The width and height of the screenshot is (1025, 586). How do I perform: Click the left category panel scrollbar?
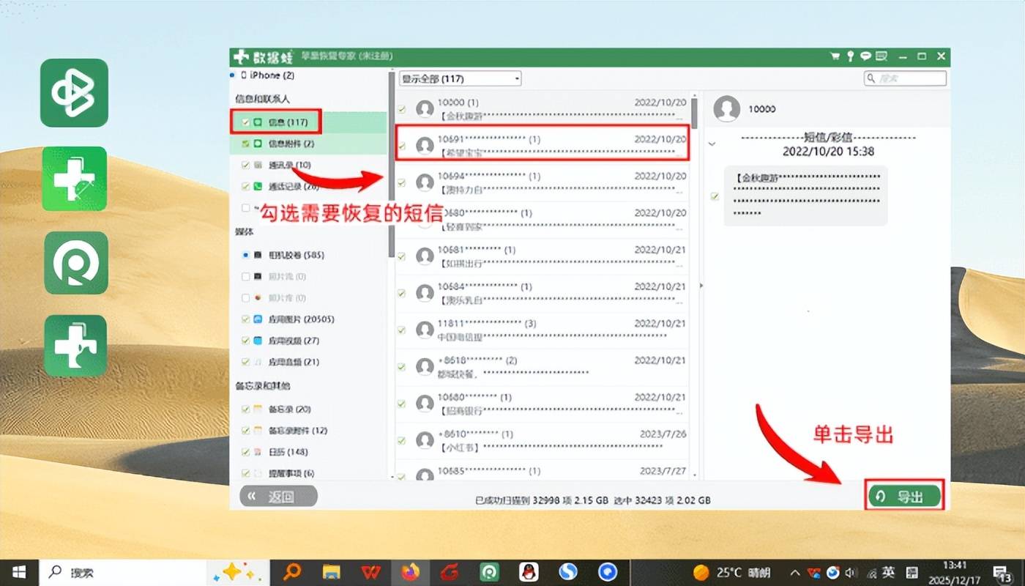392,165
